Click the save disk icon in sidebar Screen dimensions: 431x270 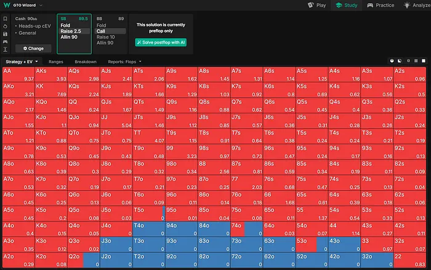[6, 33]
